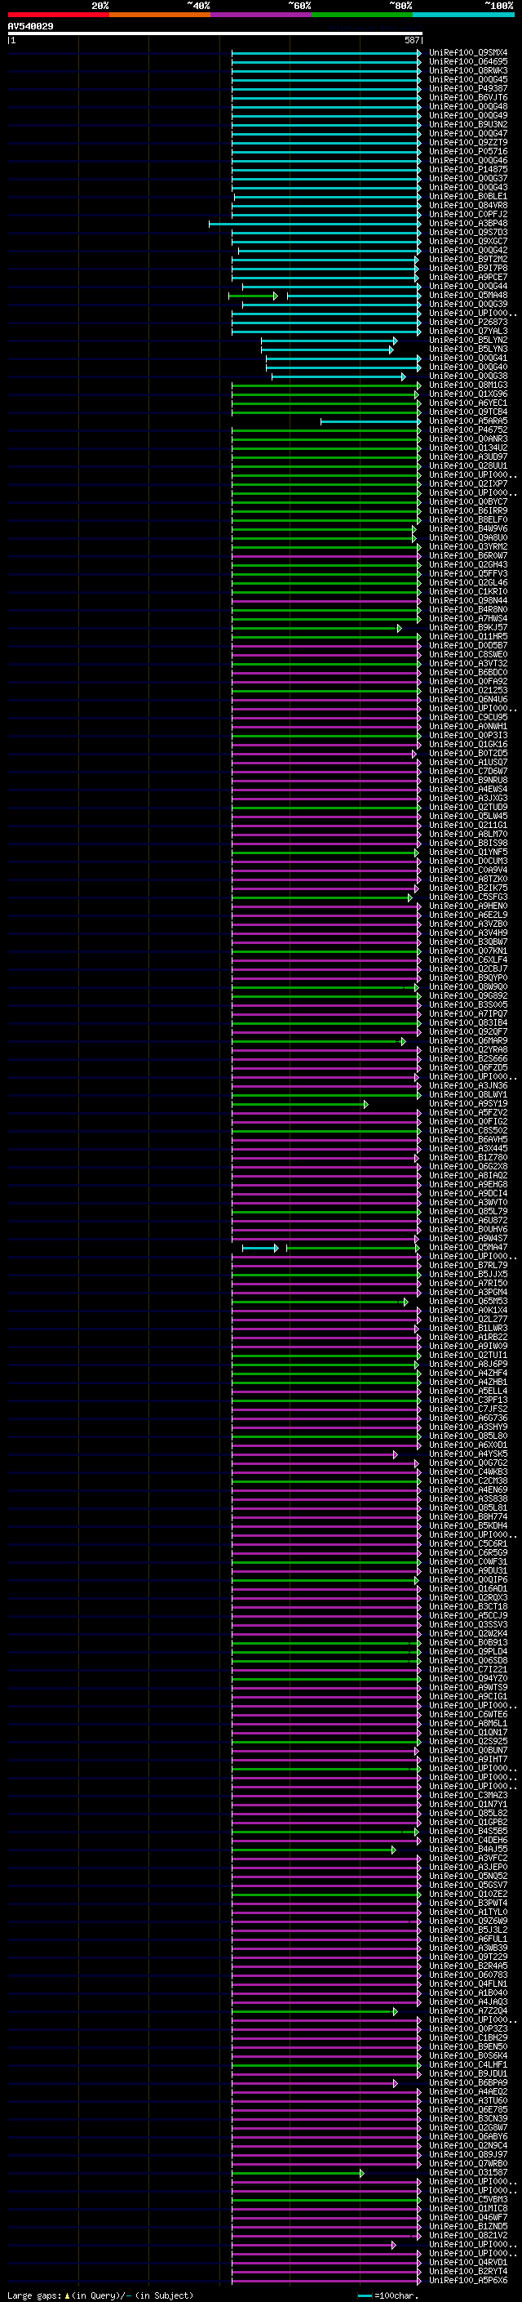
Task: Select UniRef100_P26873 label
Action: 468,323
